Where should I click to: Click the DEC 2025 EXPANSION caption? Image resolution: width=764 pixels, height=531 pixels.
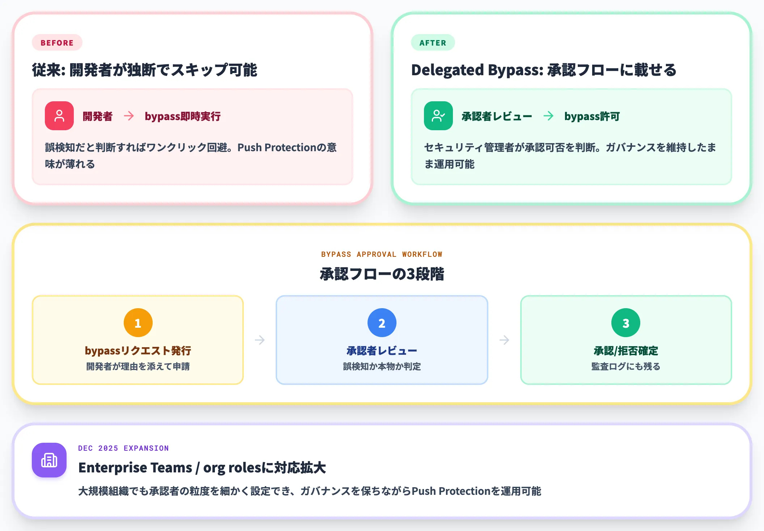point(124,448)
